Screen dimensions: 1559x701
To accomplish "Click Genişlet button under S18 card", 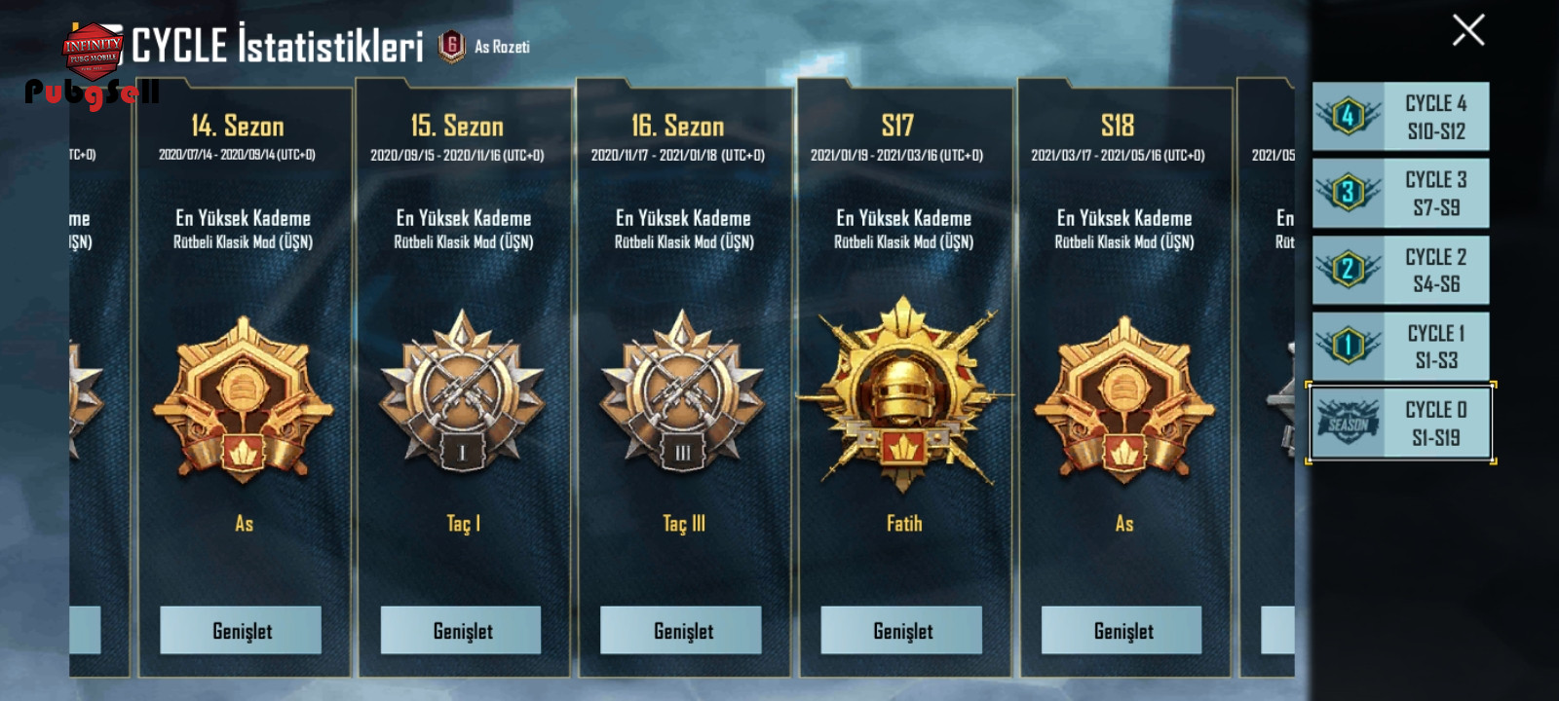I will (1122, 630).
